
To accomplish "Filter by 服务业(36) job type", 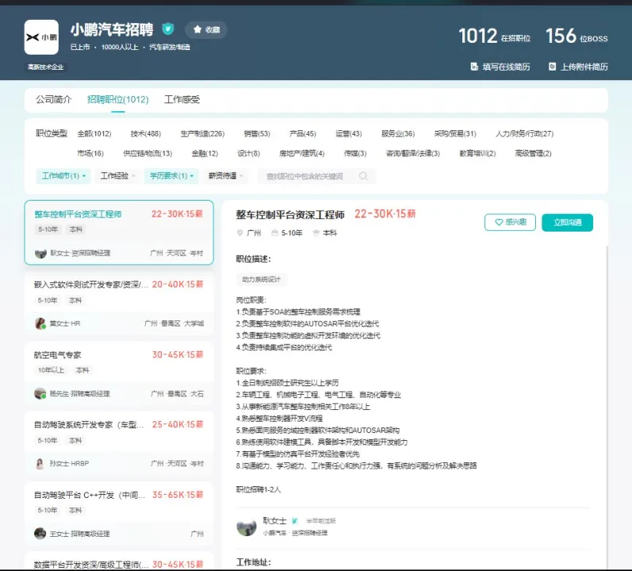I will 398,133.
